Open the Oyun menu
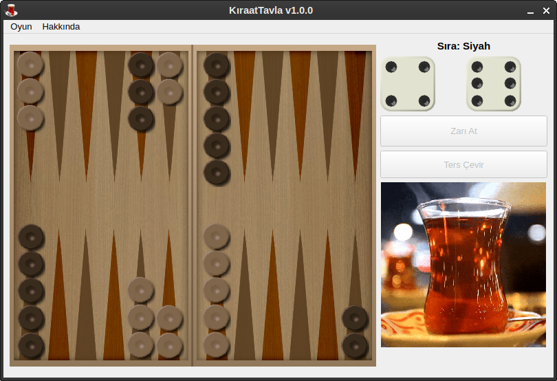The image size is (557, 381). pos(21,27)
